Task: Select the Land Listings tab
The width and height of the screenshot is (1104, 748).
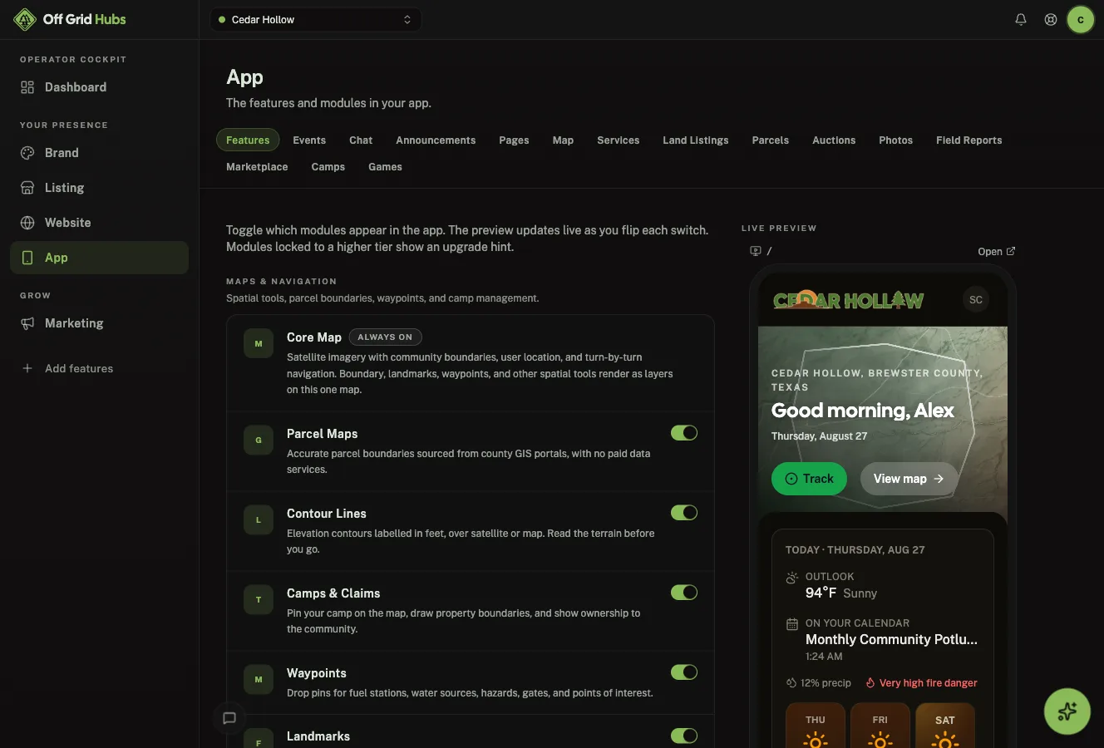Action: 696,140
